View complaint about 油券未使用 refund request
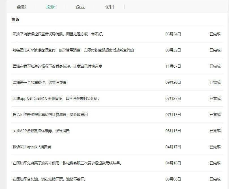Screen dimensions: 229x189 click(67, 163)
